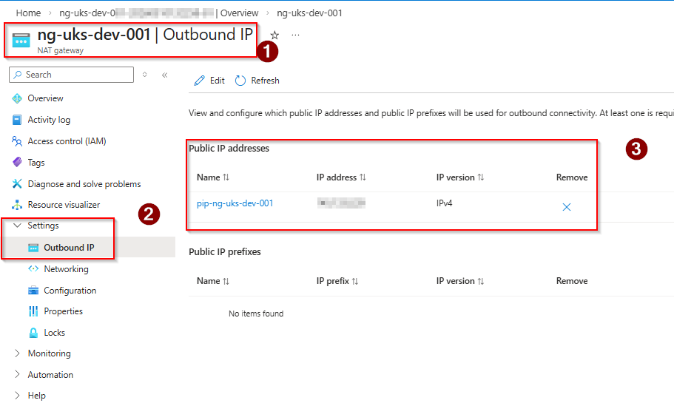Open Configuration settings

click(70, 291)
